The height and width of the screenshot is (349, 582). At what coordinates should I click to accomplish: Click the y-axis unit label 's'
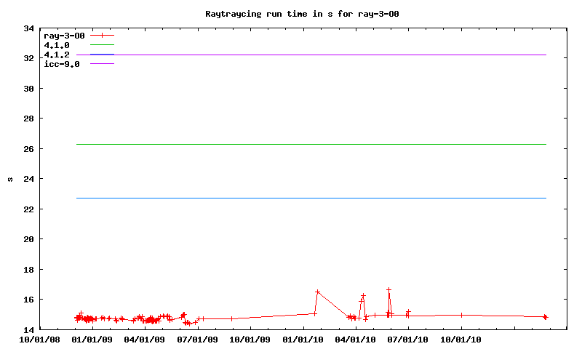[10, 179]
